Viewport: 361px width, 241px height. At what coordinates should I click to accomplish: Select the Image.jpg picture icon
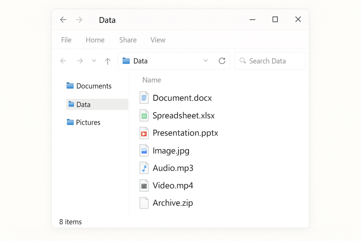[144, 151]
